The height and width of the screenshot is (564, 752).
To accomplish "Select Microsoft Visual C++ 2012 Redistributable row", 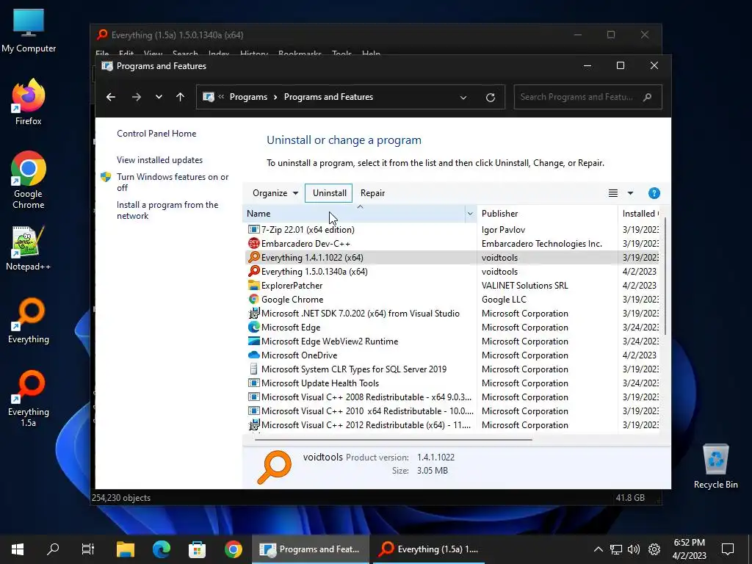I will [x=453, y=425].
